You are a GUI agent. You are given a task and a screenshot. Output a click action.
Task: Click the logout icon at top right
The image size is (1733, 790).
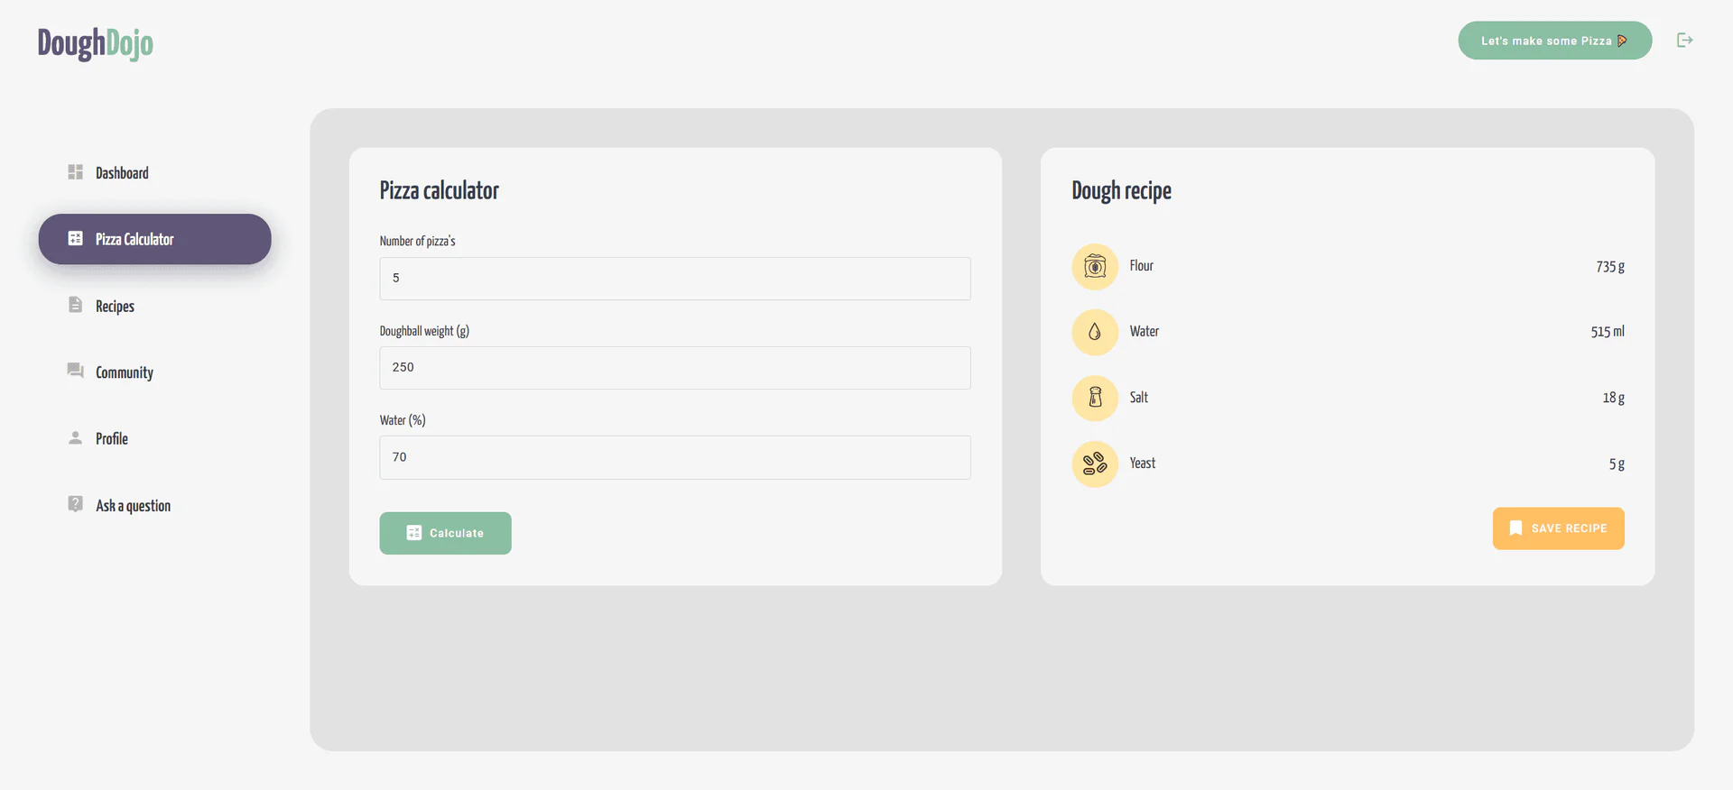1685,40
